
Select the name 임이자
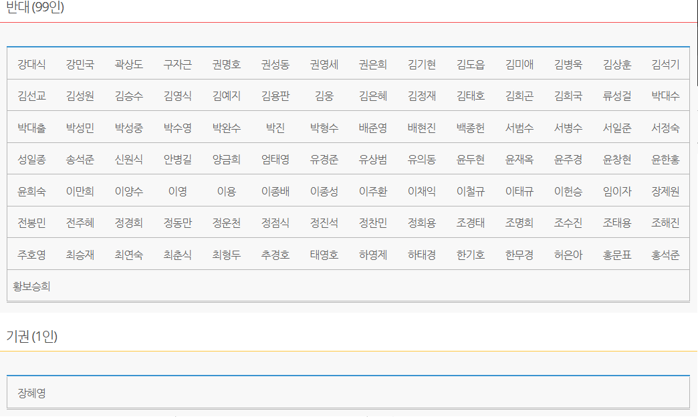[x=617, y=192]
